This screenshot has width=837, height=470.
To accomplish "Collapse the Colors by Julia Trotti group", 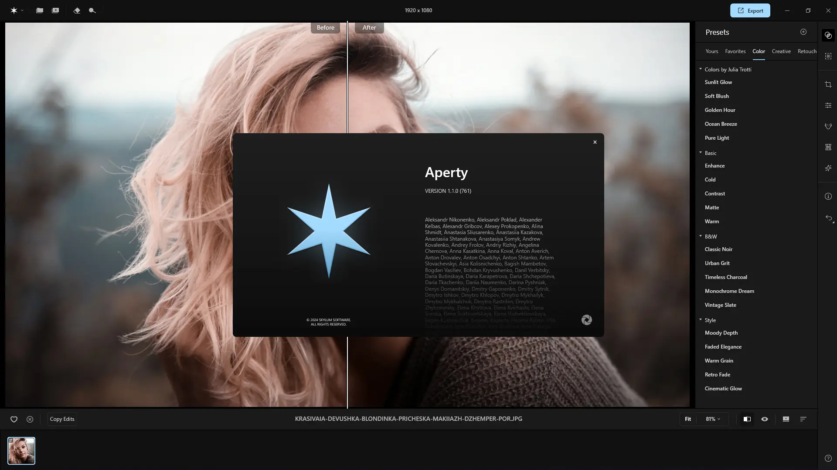I will click(x=701, y=69).
